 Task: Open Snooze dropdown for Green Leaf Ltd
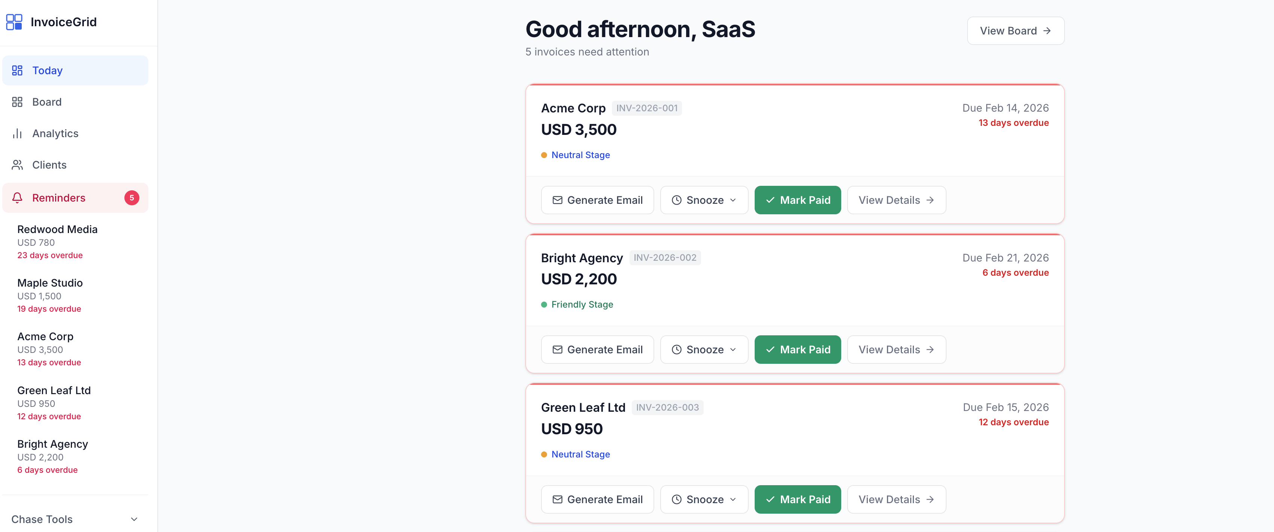point(704,499)
